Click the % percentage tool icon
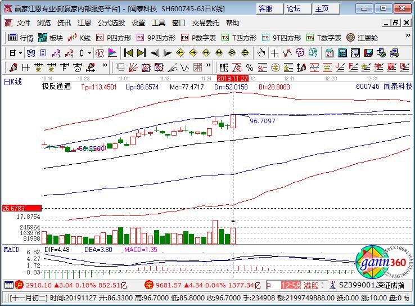This screenshot has width=415, height=306. pyautogui.click(x=250, y=67)
